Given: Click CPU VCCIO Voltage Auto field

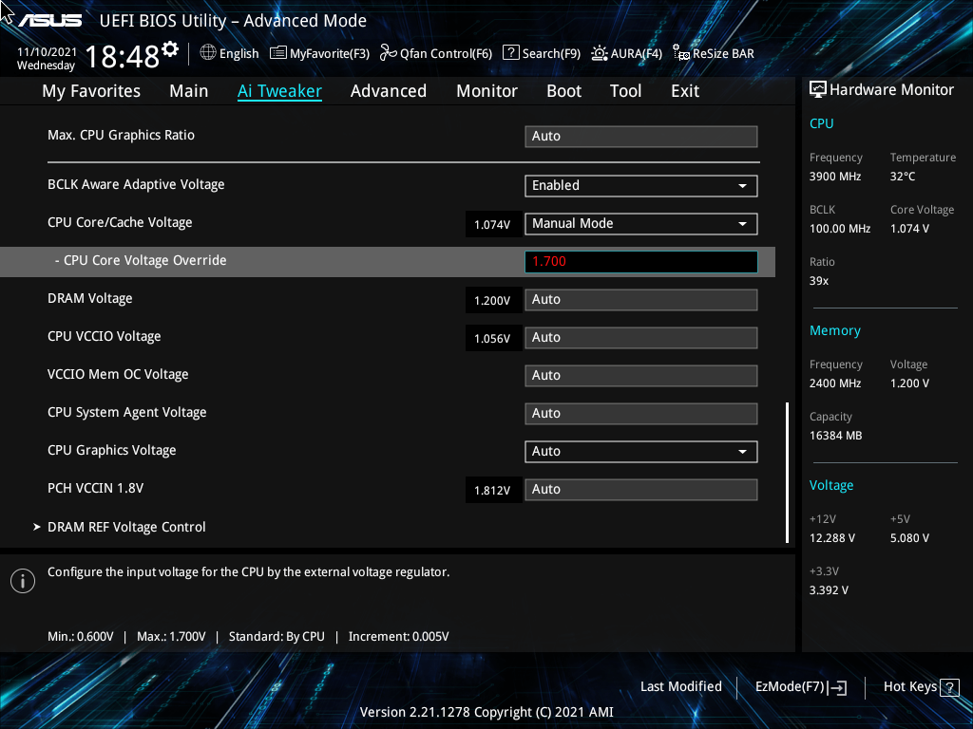Looking at the screenshot, I should (x=641, y=338).
